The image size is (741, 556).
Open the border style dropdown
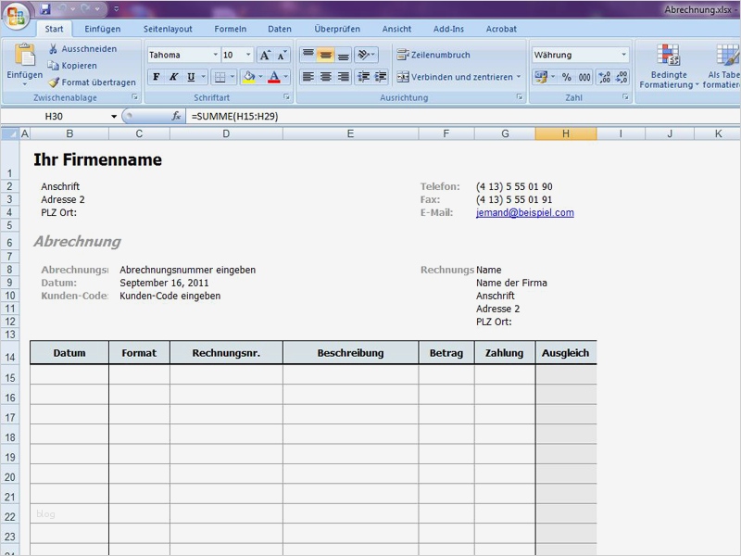tap(230, 78)
